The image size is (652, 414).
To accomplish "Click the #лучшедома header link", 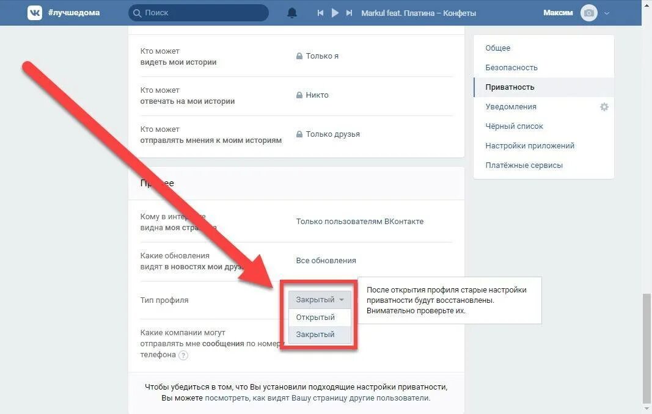I will tap(74, 12).
